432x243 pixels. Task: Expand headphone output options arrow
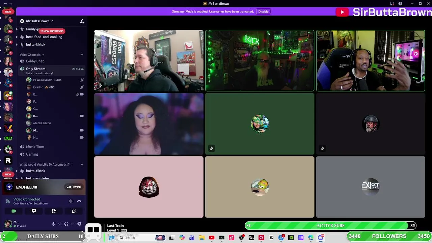pyautogui.click(x=72, y=224)
